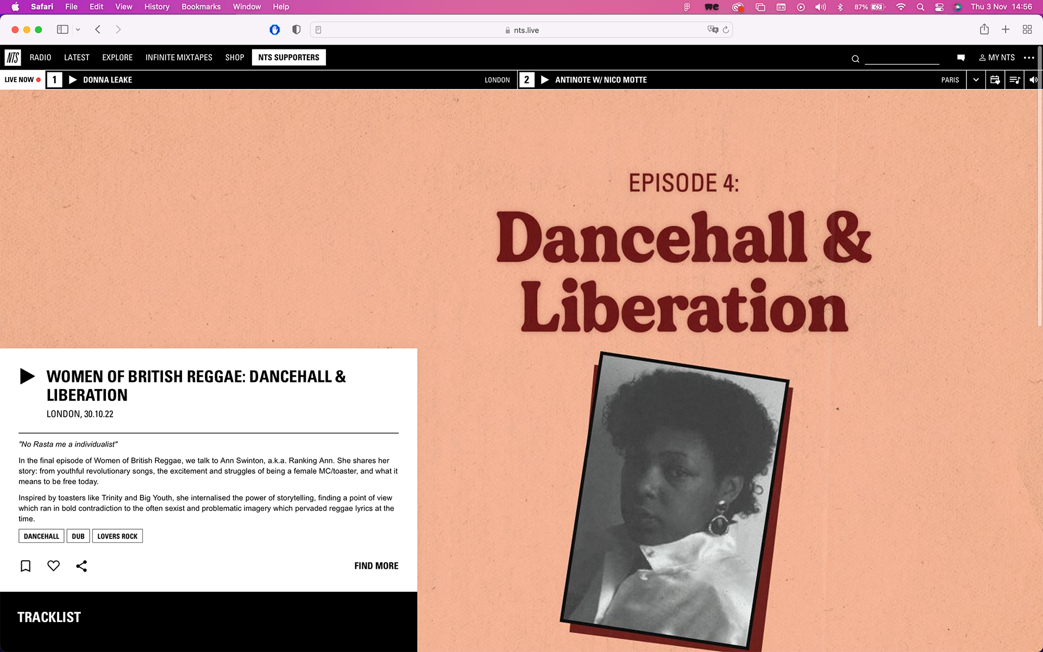Like the episode with the heart icon
The width and height of the screenshot is (1043, 652).
53,566
